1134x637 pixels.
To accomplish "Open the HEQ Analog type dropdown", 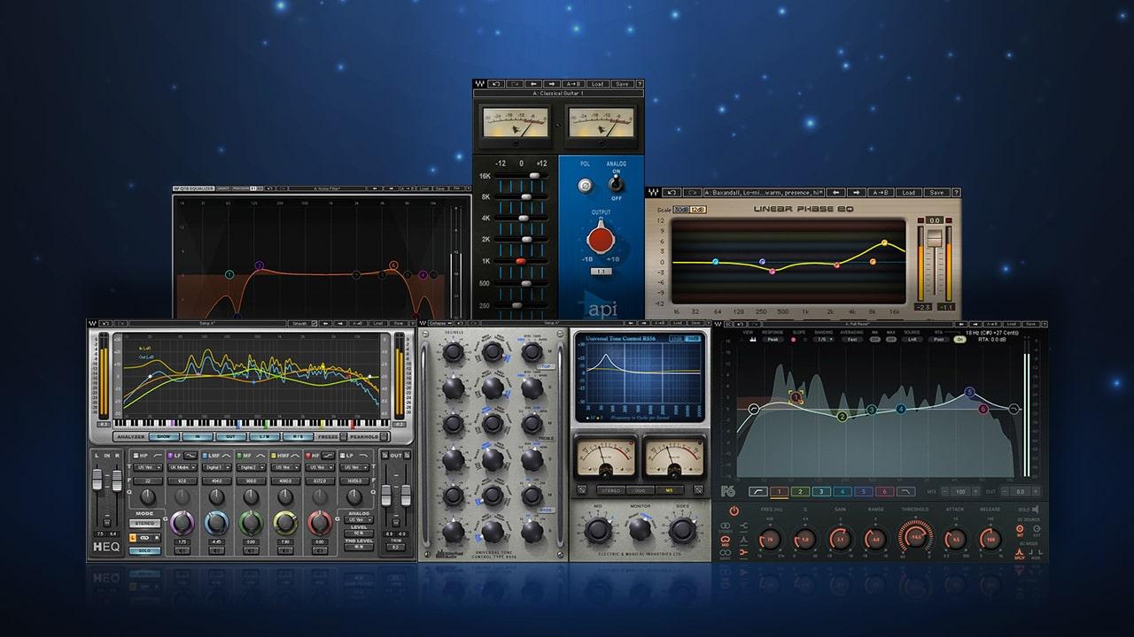I will coord(359,519).
